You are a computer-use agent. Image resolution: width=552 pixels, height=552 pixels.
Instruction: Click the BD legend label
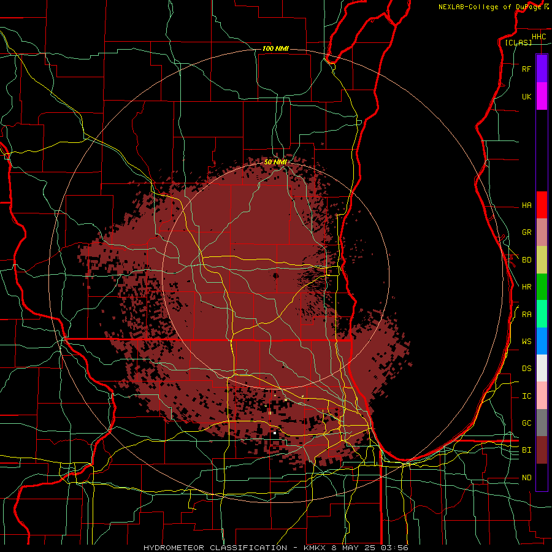click(x=526, y=260)
